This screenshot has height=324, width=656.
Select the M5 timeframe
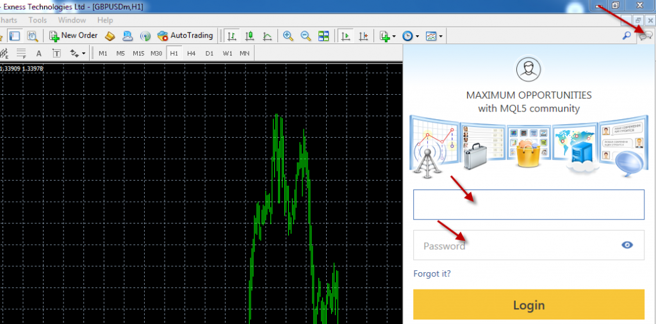point(120,54)
